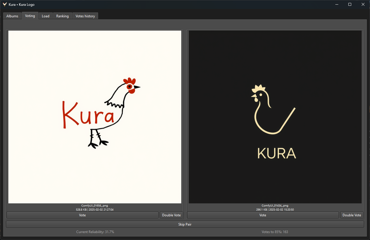Image resolution: width=370 pixels, height=240 pixels.
Task: Double Vote for the right image
Action: 352,215
